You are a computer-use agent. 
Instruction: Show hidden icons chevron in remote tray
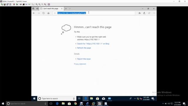(135, 99)
